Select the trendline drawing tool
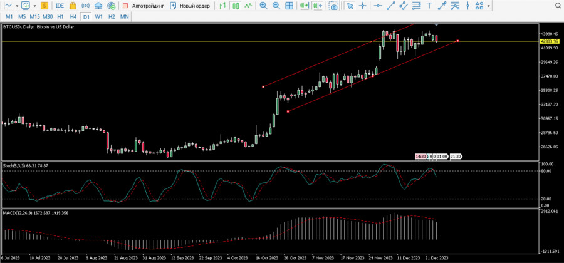The width and height of the screenshot is (564, 263). [x=391, y=6]
